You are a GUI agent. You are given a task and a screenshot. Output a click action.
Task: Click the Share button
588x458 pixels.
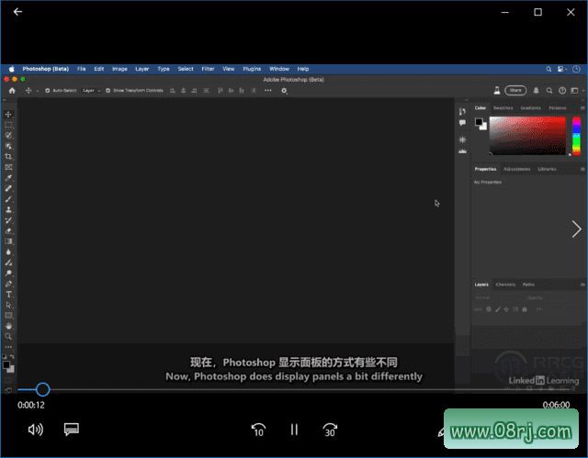click(514, 91)
